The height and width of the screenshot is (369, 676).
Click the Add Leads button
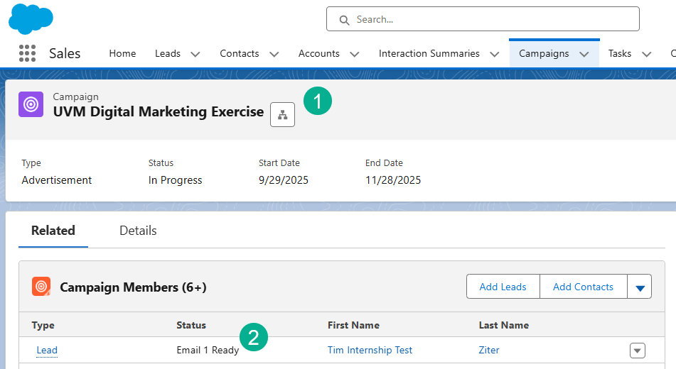(x=503, y=287)
